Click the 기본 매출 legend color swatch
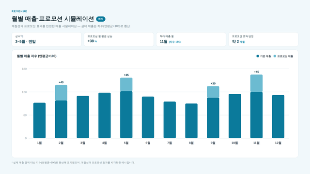 [x=258, y=56]
